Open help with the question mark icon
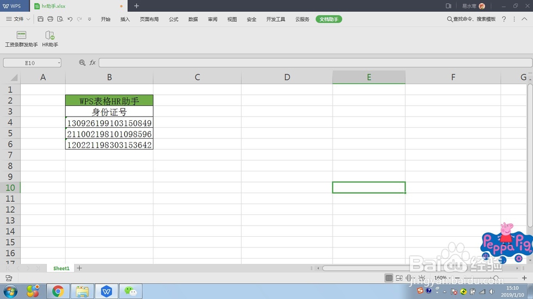 (504, 19)
